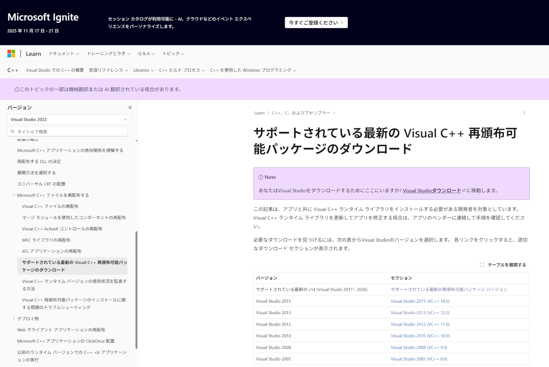549x367 pixels.
Task: Collapse the Microsoft C++ ファイルを再配布する tree node
Action: point(14,195)
